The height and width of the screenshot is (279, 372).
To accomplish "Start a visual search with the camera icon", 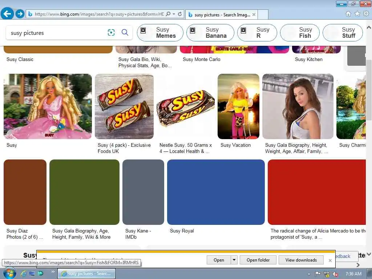I will (111, 32).
